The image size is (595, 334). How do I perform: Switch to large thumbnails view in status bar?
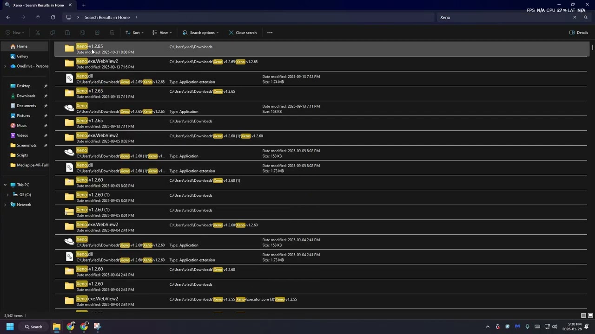point(590,315)
